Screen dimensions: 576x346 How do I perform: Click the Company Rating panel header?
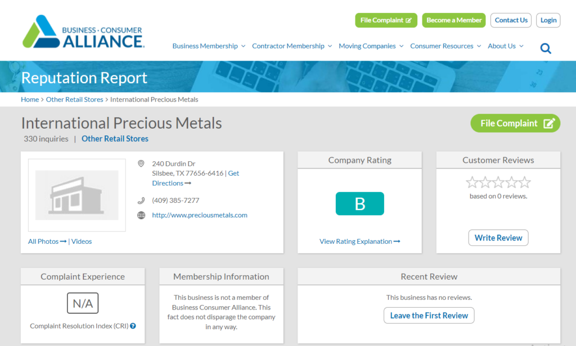tap(359, 160)
